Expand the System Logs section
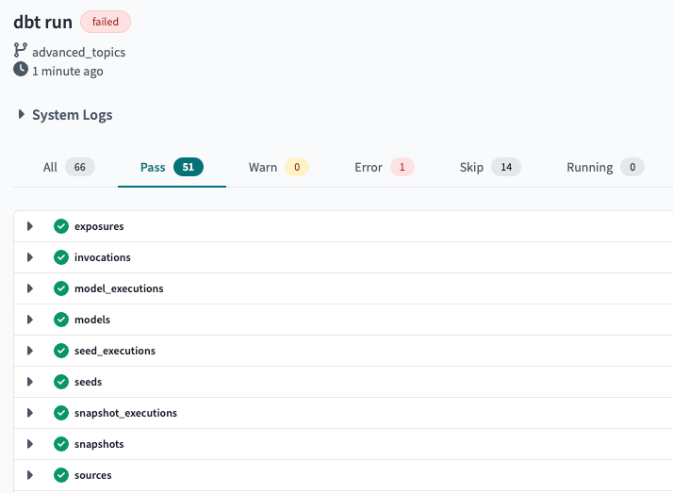Image resolution: width=673 pixels, height=493 pixels. [21, 114]
